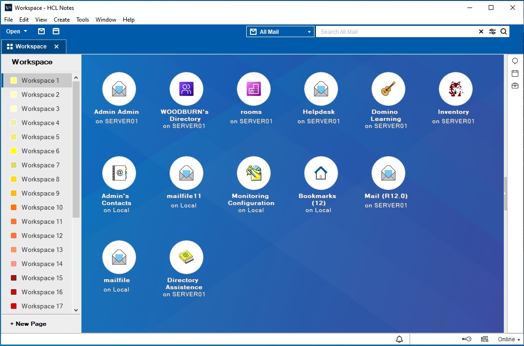Click the Calendar toolbar icon
524x346 pixels.
point(56,31)
